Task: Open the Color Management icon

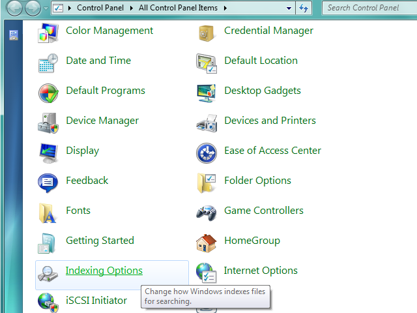Action: [48, 33]
